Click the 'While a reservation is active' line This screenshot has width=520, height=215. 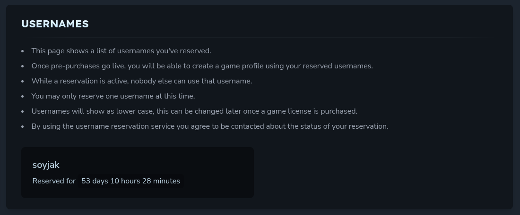coord(141,81)
